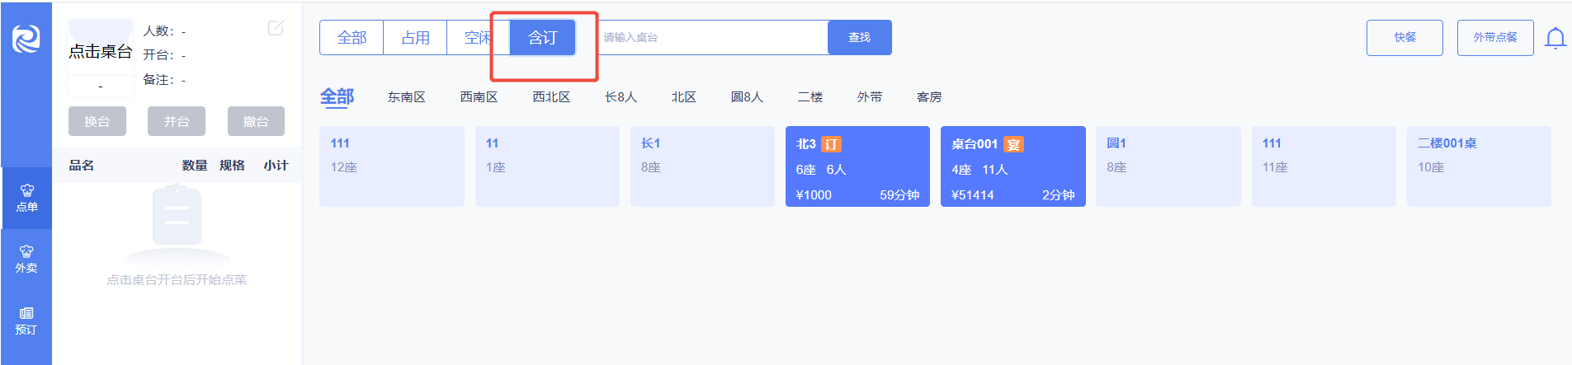The height and width of the screenshot is (365, 1572).
Task: Open the 点单 ordering sidebar icon
Action: point(26,198)
